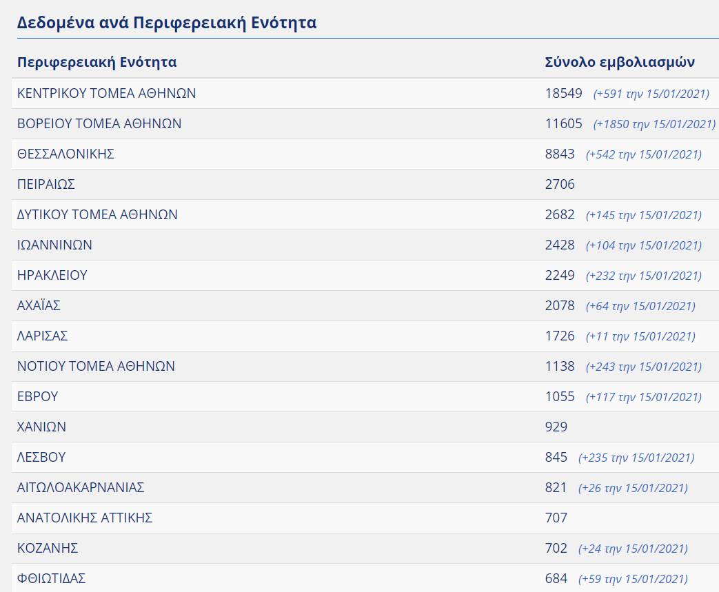Select the ΝΟΤΙΟΥ ΤΟΜΕΑ ΑΘΗΝΩΝ row

pyautogui.click(x=96, y=366)
